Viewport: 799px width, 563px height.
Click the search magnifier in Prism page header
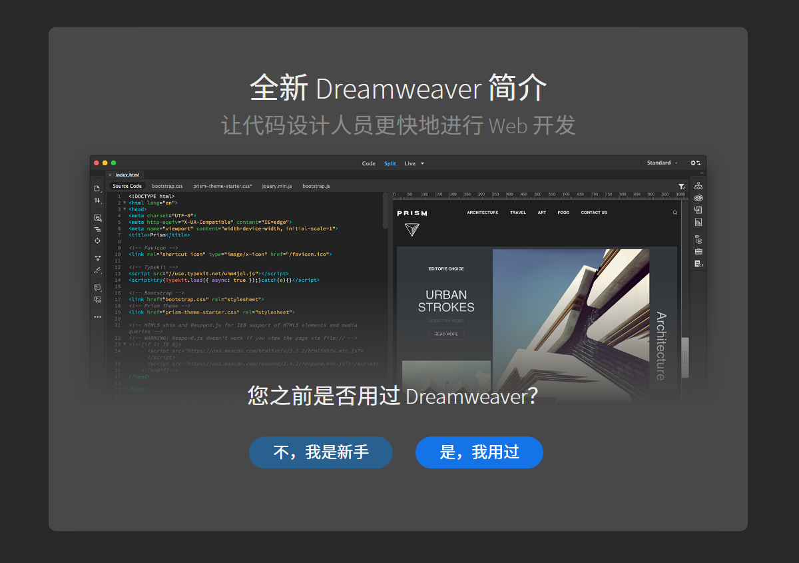point(674,213)
